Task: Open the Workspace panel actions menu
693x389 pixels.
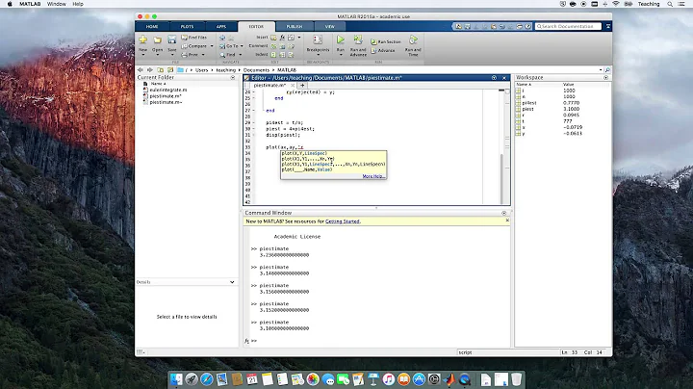Action: click(x=606, y=77)
